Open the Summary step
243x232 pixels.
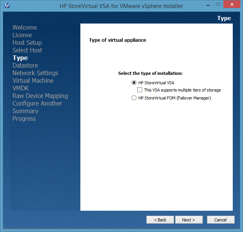(25, 111)
